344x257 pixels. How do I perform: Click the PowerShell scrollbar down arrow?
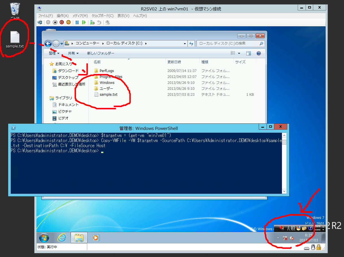point(284,191)
